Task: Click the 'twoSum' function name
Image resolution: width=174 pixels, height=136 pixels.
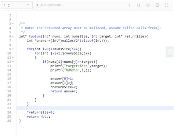Action: [x=35, y=36]
